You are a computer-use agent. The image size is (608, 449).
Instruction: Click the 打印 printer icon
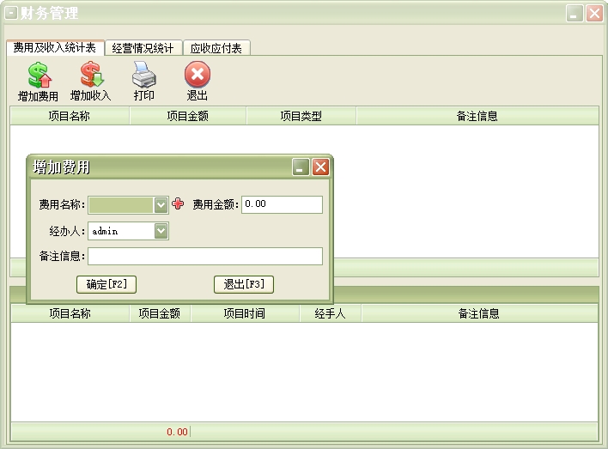tap(143, 76)
